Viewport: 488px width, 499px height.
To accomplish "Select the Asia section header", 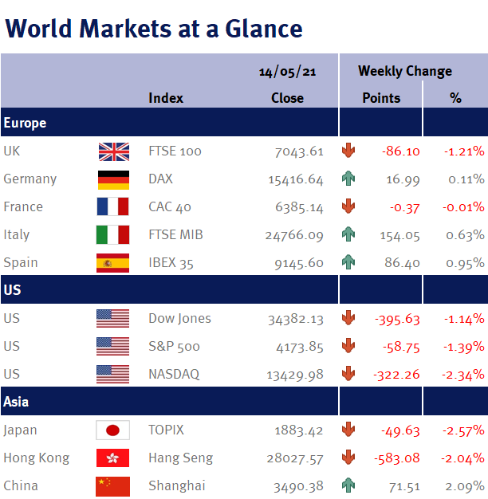I will (169, 401).
